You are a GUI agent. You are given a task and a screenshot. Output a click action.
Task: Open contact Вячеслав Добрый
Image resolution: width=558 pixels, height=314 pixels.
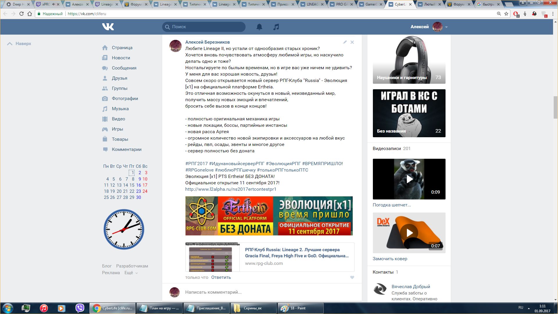click(x=411, y=287)
